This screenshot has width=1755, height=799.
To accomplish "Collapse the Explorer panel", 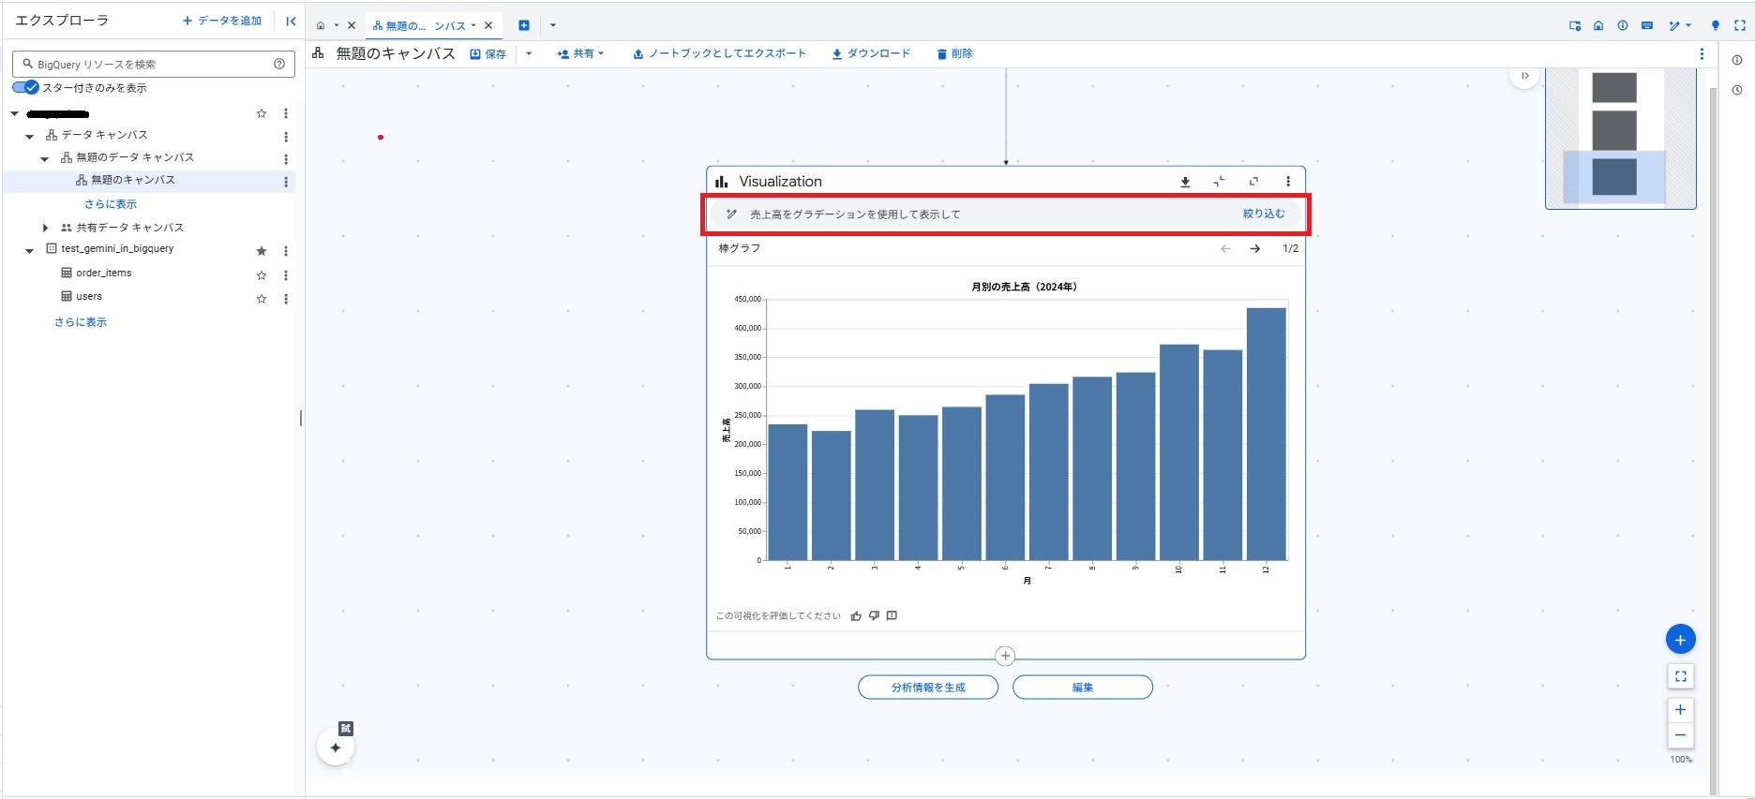I will pyautogui.click(x=291, y=21).
